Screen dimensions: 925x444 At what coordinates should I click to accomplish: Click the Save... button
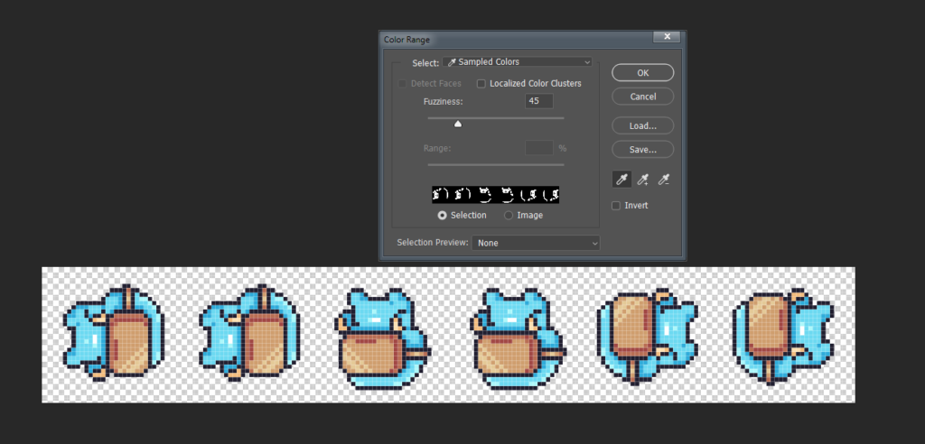pyautogui.click(x=643, y=149)
